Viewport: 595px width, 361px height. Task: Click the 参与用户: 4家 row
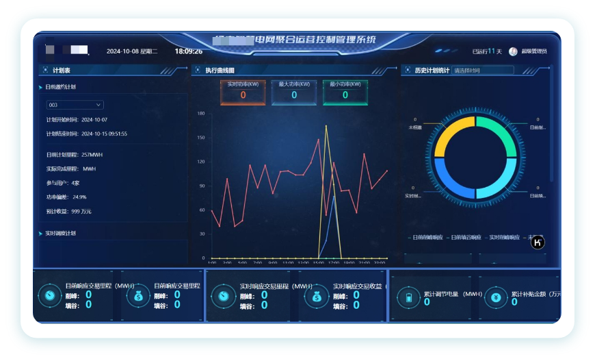[63, 183]
